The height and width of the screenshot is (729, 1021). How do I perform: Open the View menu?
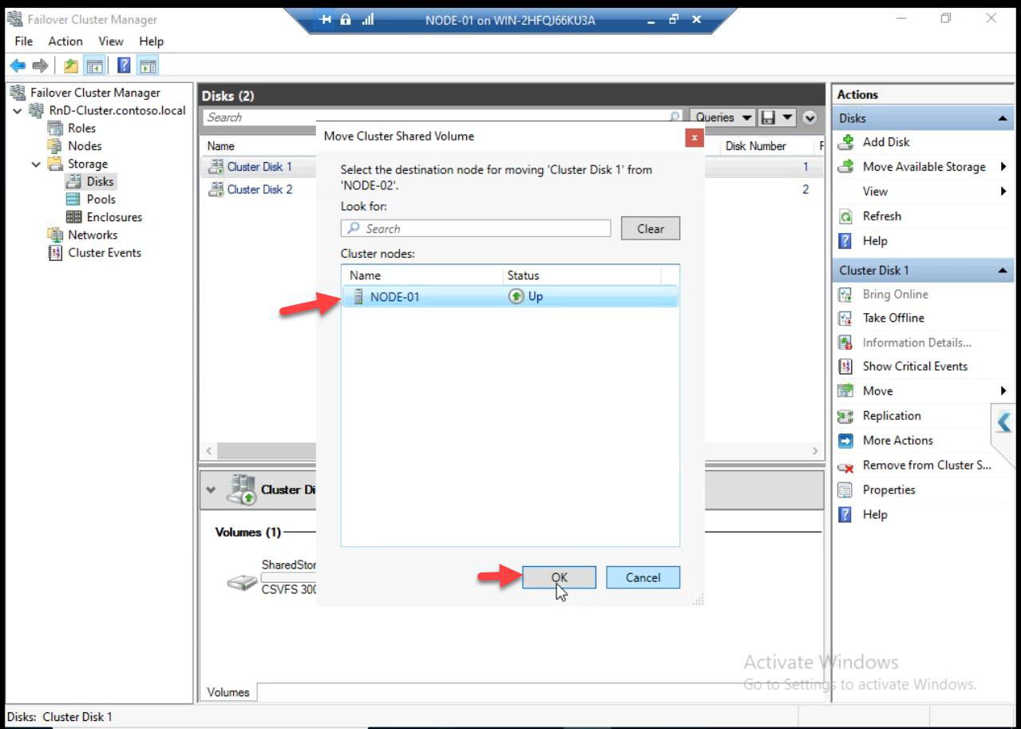(111, 42)
